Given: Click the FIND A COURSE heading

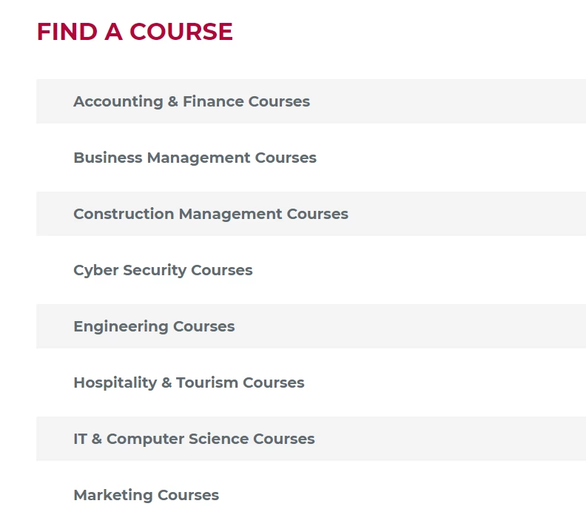Looking at the screenshot, I should (x=135, y=31).
